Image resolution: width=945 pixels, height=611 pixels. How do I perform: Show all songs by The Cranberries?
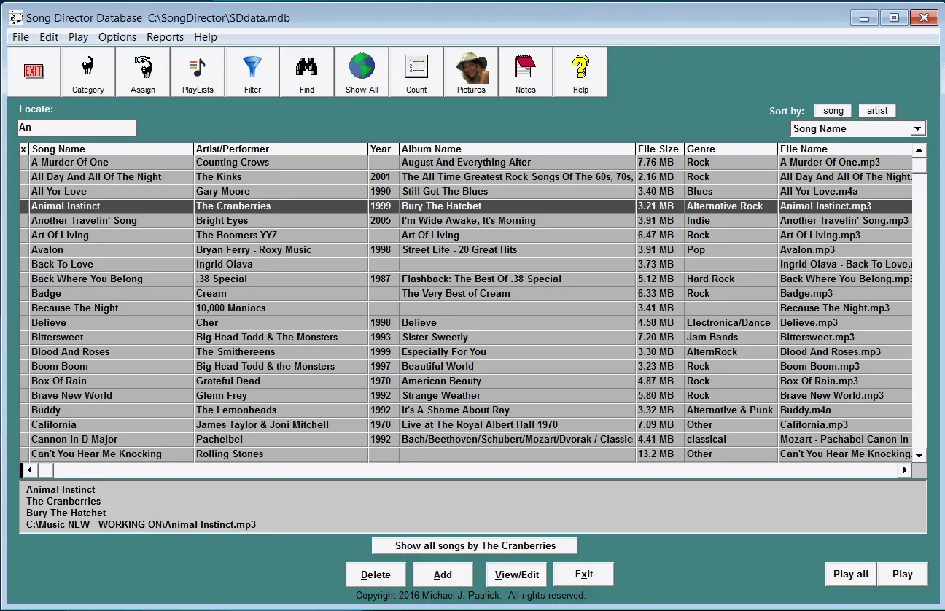[474, 545]
